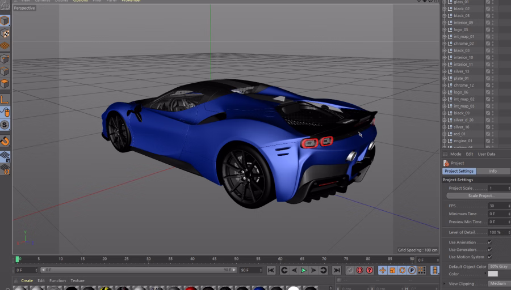Screen dimensions: 511x290
Task: Open the User Data menu
Action: pyautogui.click(x=486, y=154)
